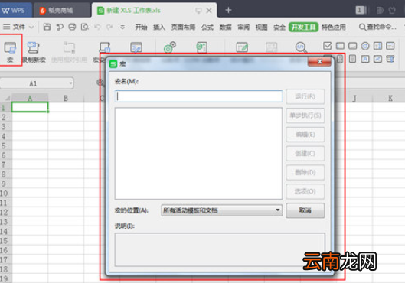
Task: Switch to the 开始 tab
Action: tap(141, 27)
